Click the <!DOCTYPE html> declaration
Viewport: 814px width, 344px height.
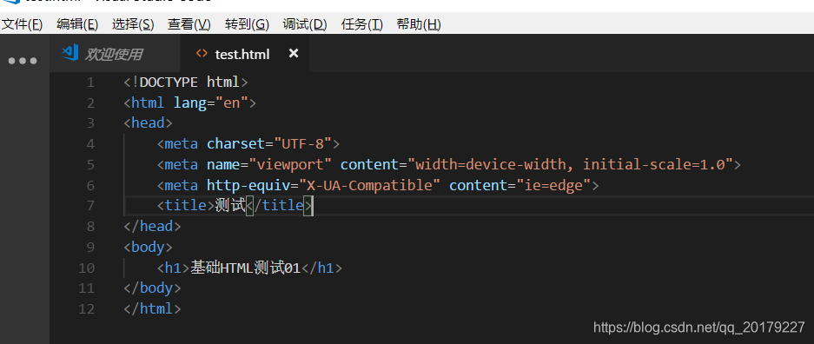click(187, 82)
